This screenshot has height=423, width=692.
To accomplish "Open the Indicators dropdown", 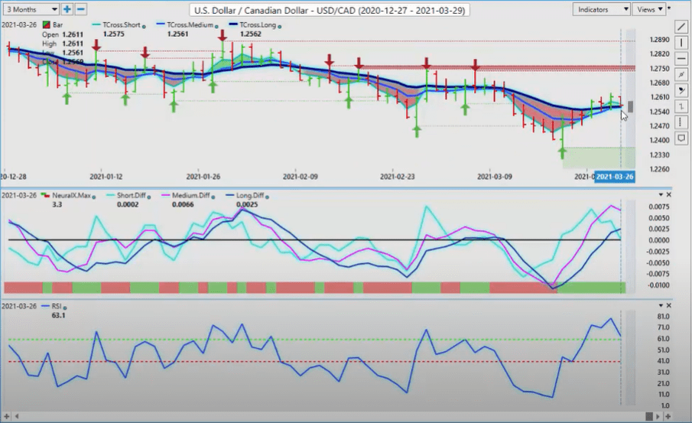I will 601,9.
